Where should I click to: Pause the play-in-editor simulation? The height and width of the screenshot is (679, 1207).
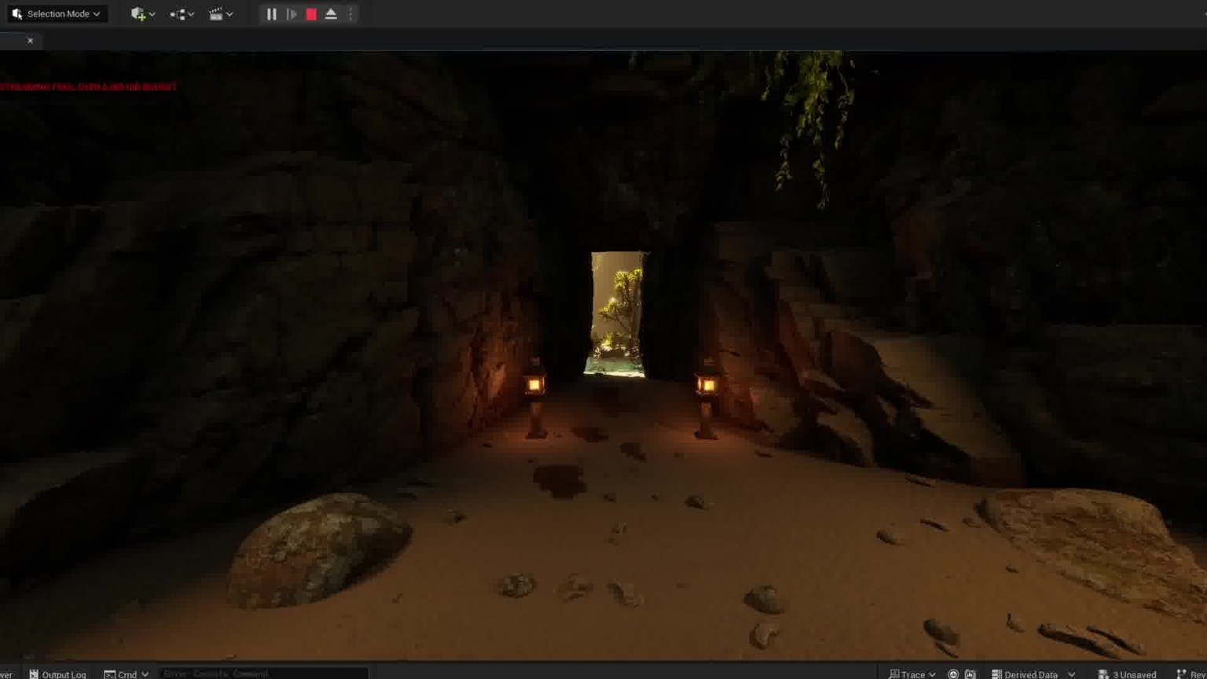(x=271, y=14)
